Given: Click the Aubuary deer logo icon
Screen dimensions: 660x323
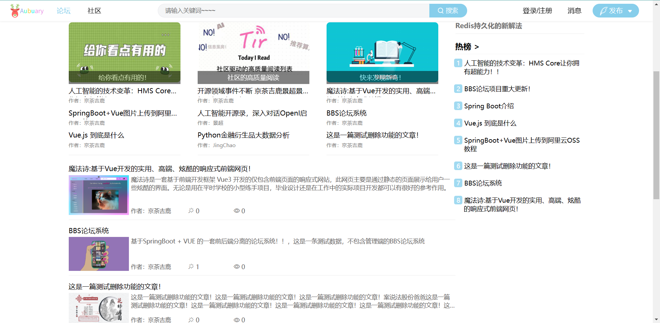Looking at the screenshot, I should (14, 10).
